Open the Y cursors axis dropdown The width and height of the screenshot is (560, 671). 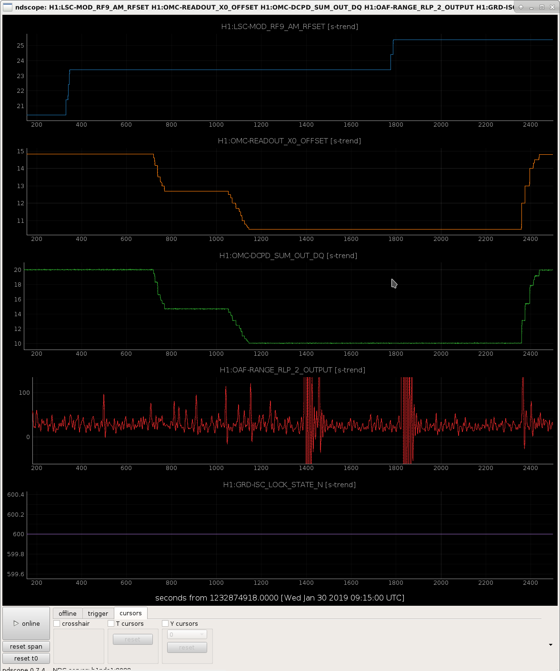pyautogui.click(x=187, y=634)
